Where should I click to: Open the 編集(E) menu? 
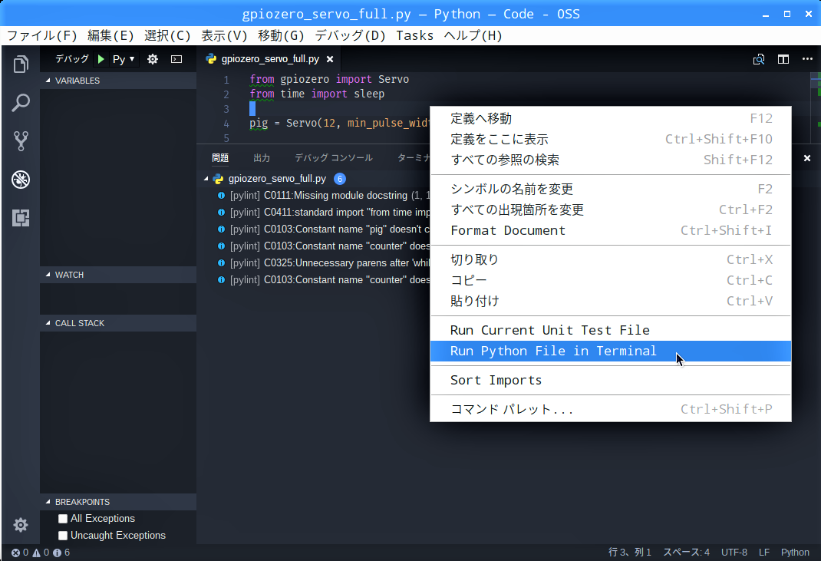110,35
